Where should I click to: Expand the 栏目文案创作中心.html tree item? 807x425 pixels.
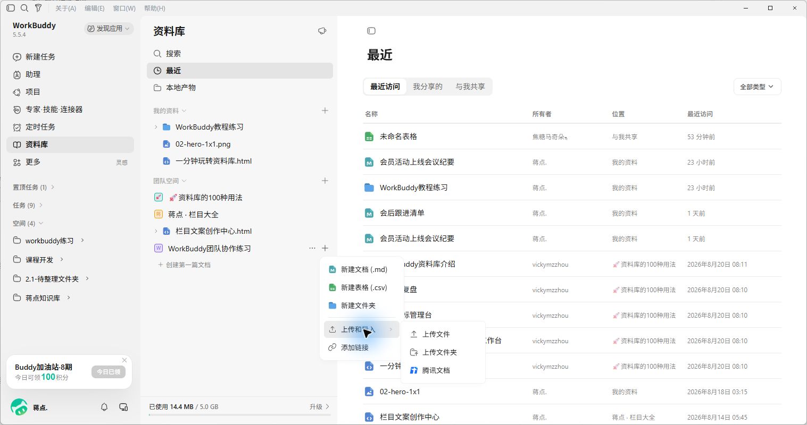[x=156, y=231]
